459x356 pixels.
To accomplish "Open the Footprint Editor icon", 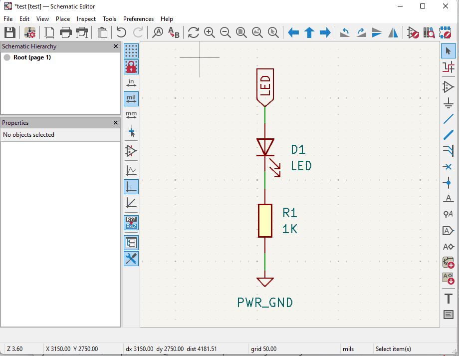I will coord(445,32).
